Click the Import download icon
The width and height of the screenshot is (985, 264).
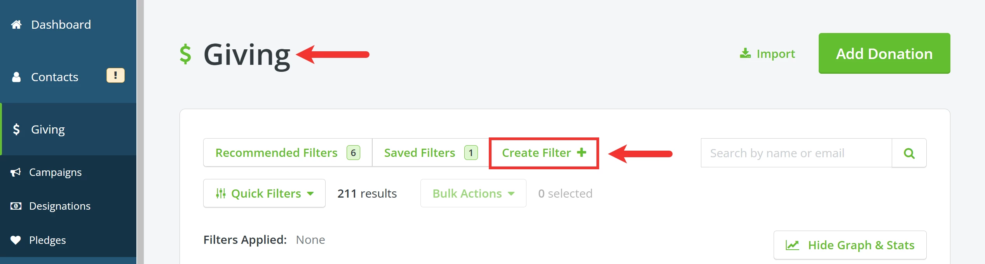click(745, 54)
